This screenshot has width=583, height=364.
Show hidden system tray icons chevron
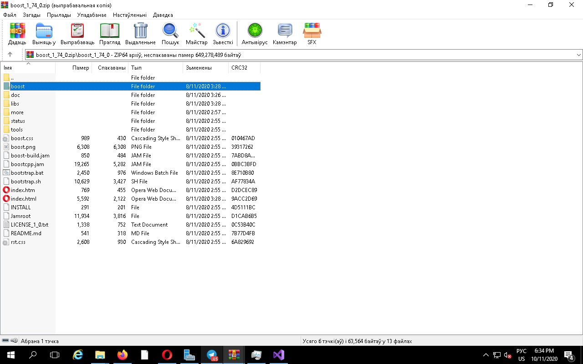point(486,355)
